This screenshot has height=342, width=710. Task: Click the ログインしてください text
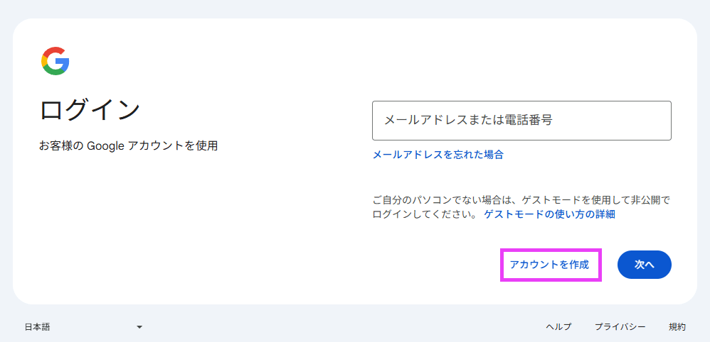pos(424,214)
